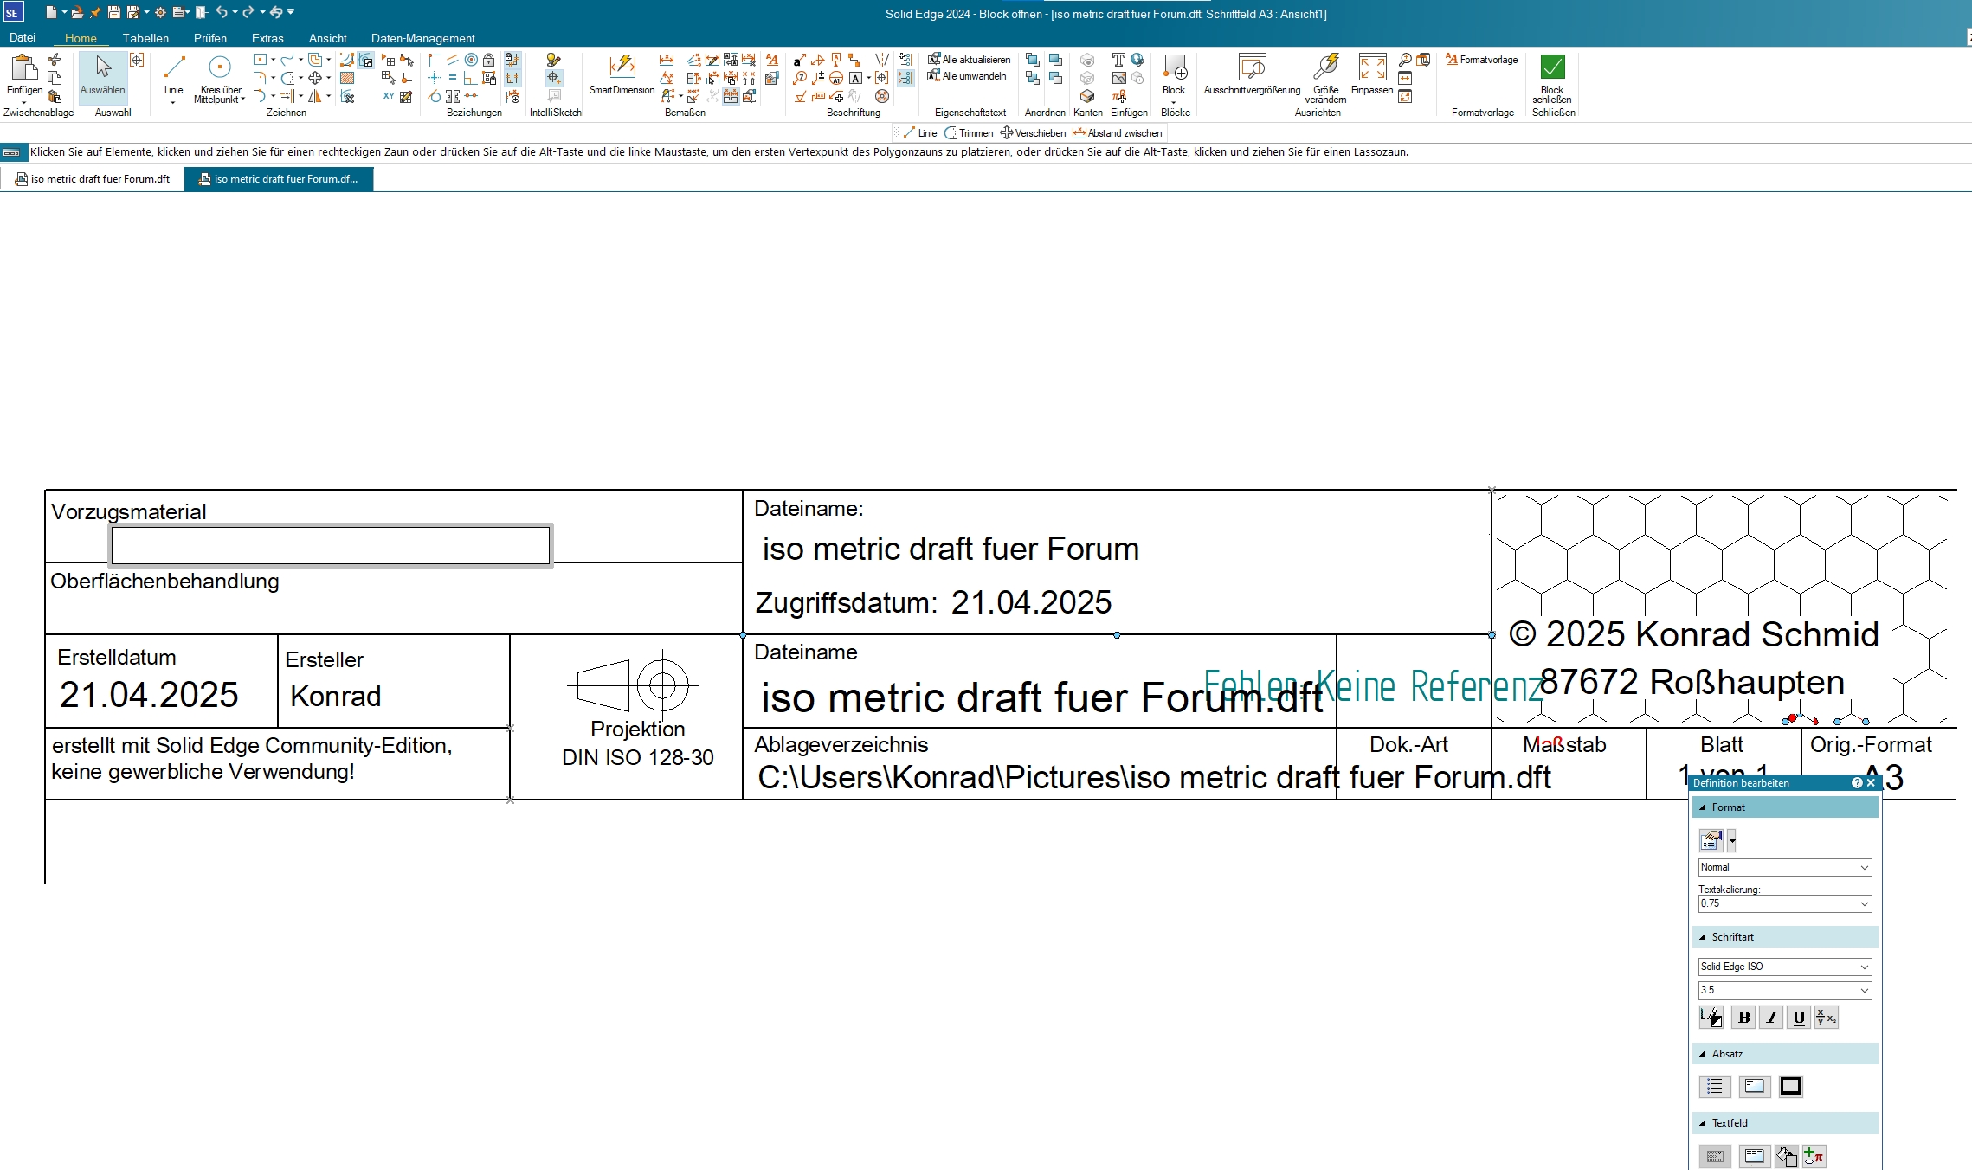The width and height of the screenshot is (1972, 1170).
Task: Open the Ausschnittvergrößerung zoom area tool
Action: click(x=1252, y=74)
